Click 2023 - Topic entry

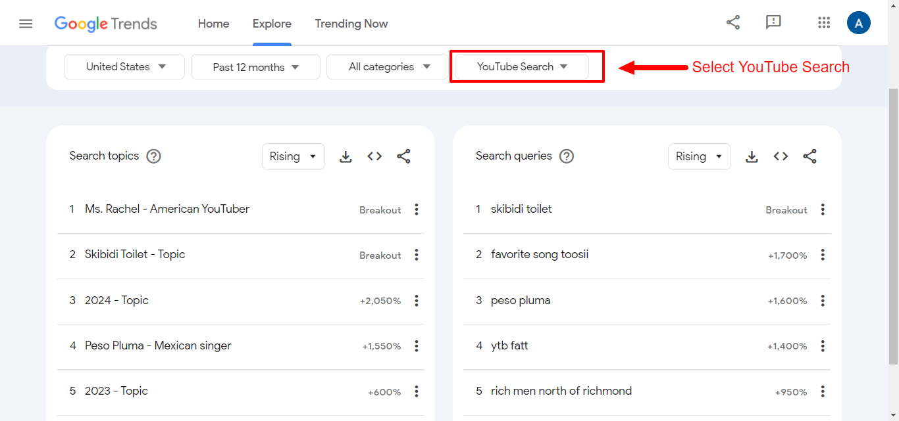[116, 391]
